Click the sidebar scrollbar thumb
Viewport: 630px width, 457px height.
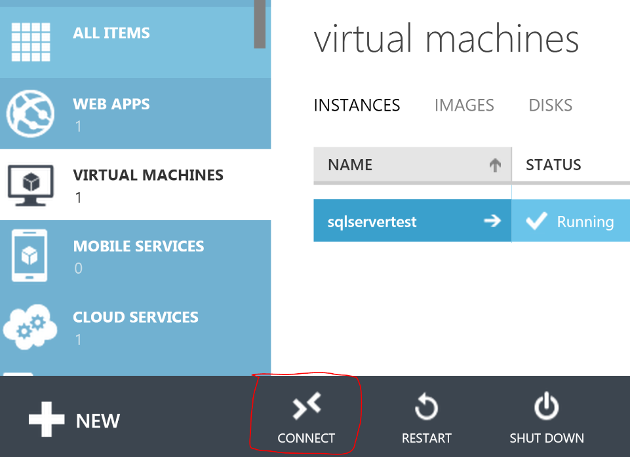[x=260, y=24]
